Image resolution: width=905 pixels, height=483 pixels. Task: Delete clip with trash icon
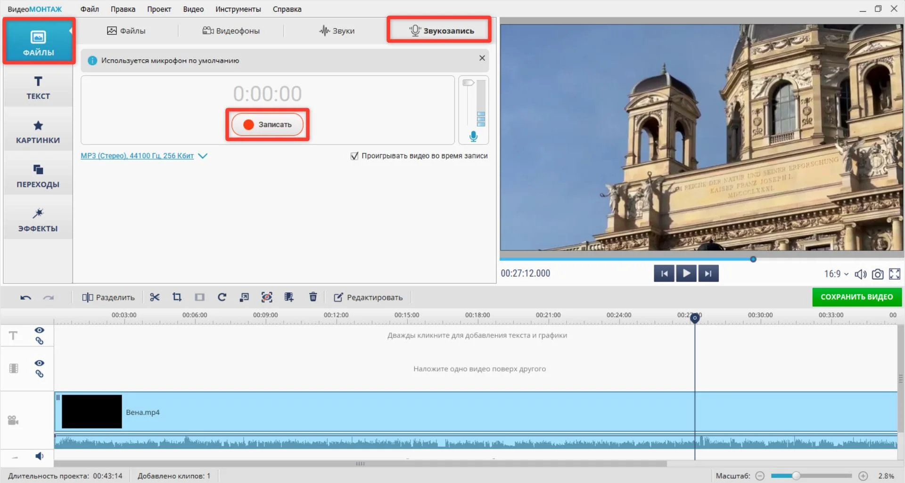click(313, 297)
